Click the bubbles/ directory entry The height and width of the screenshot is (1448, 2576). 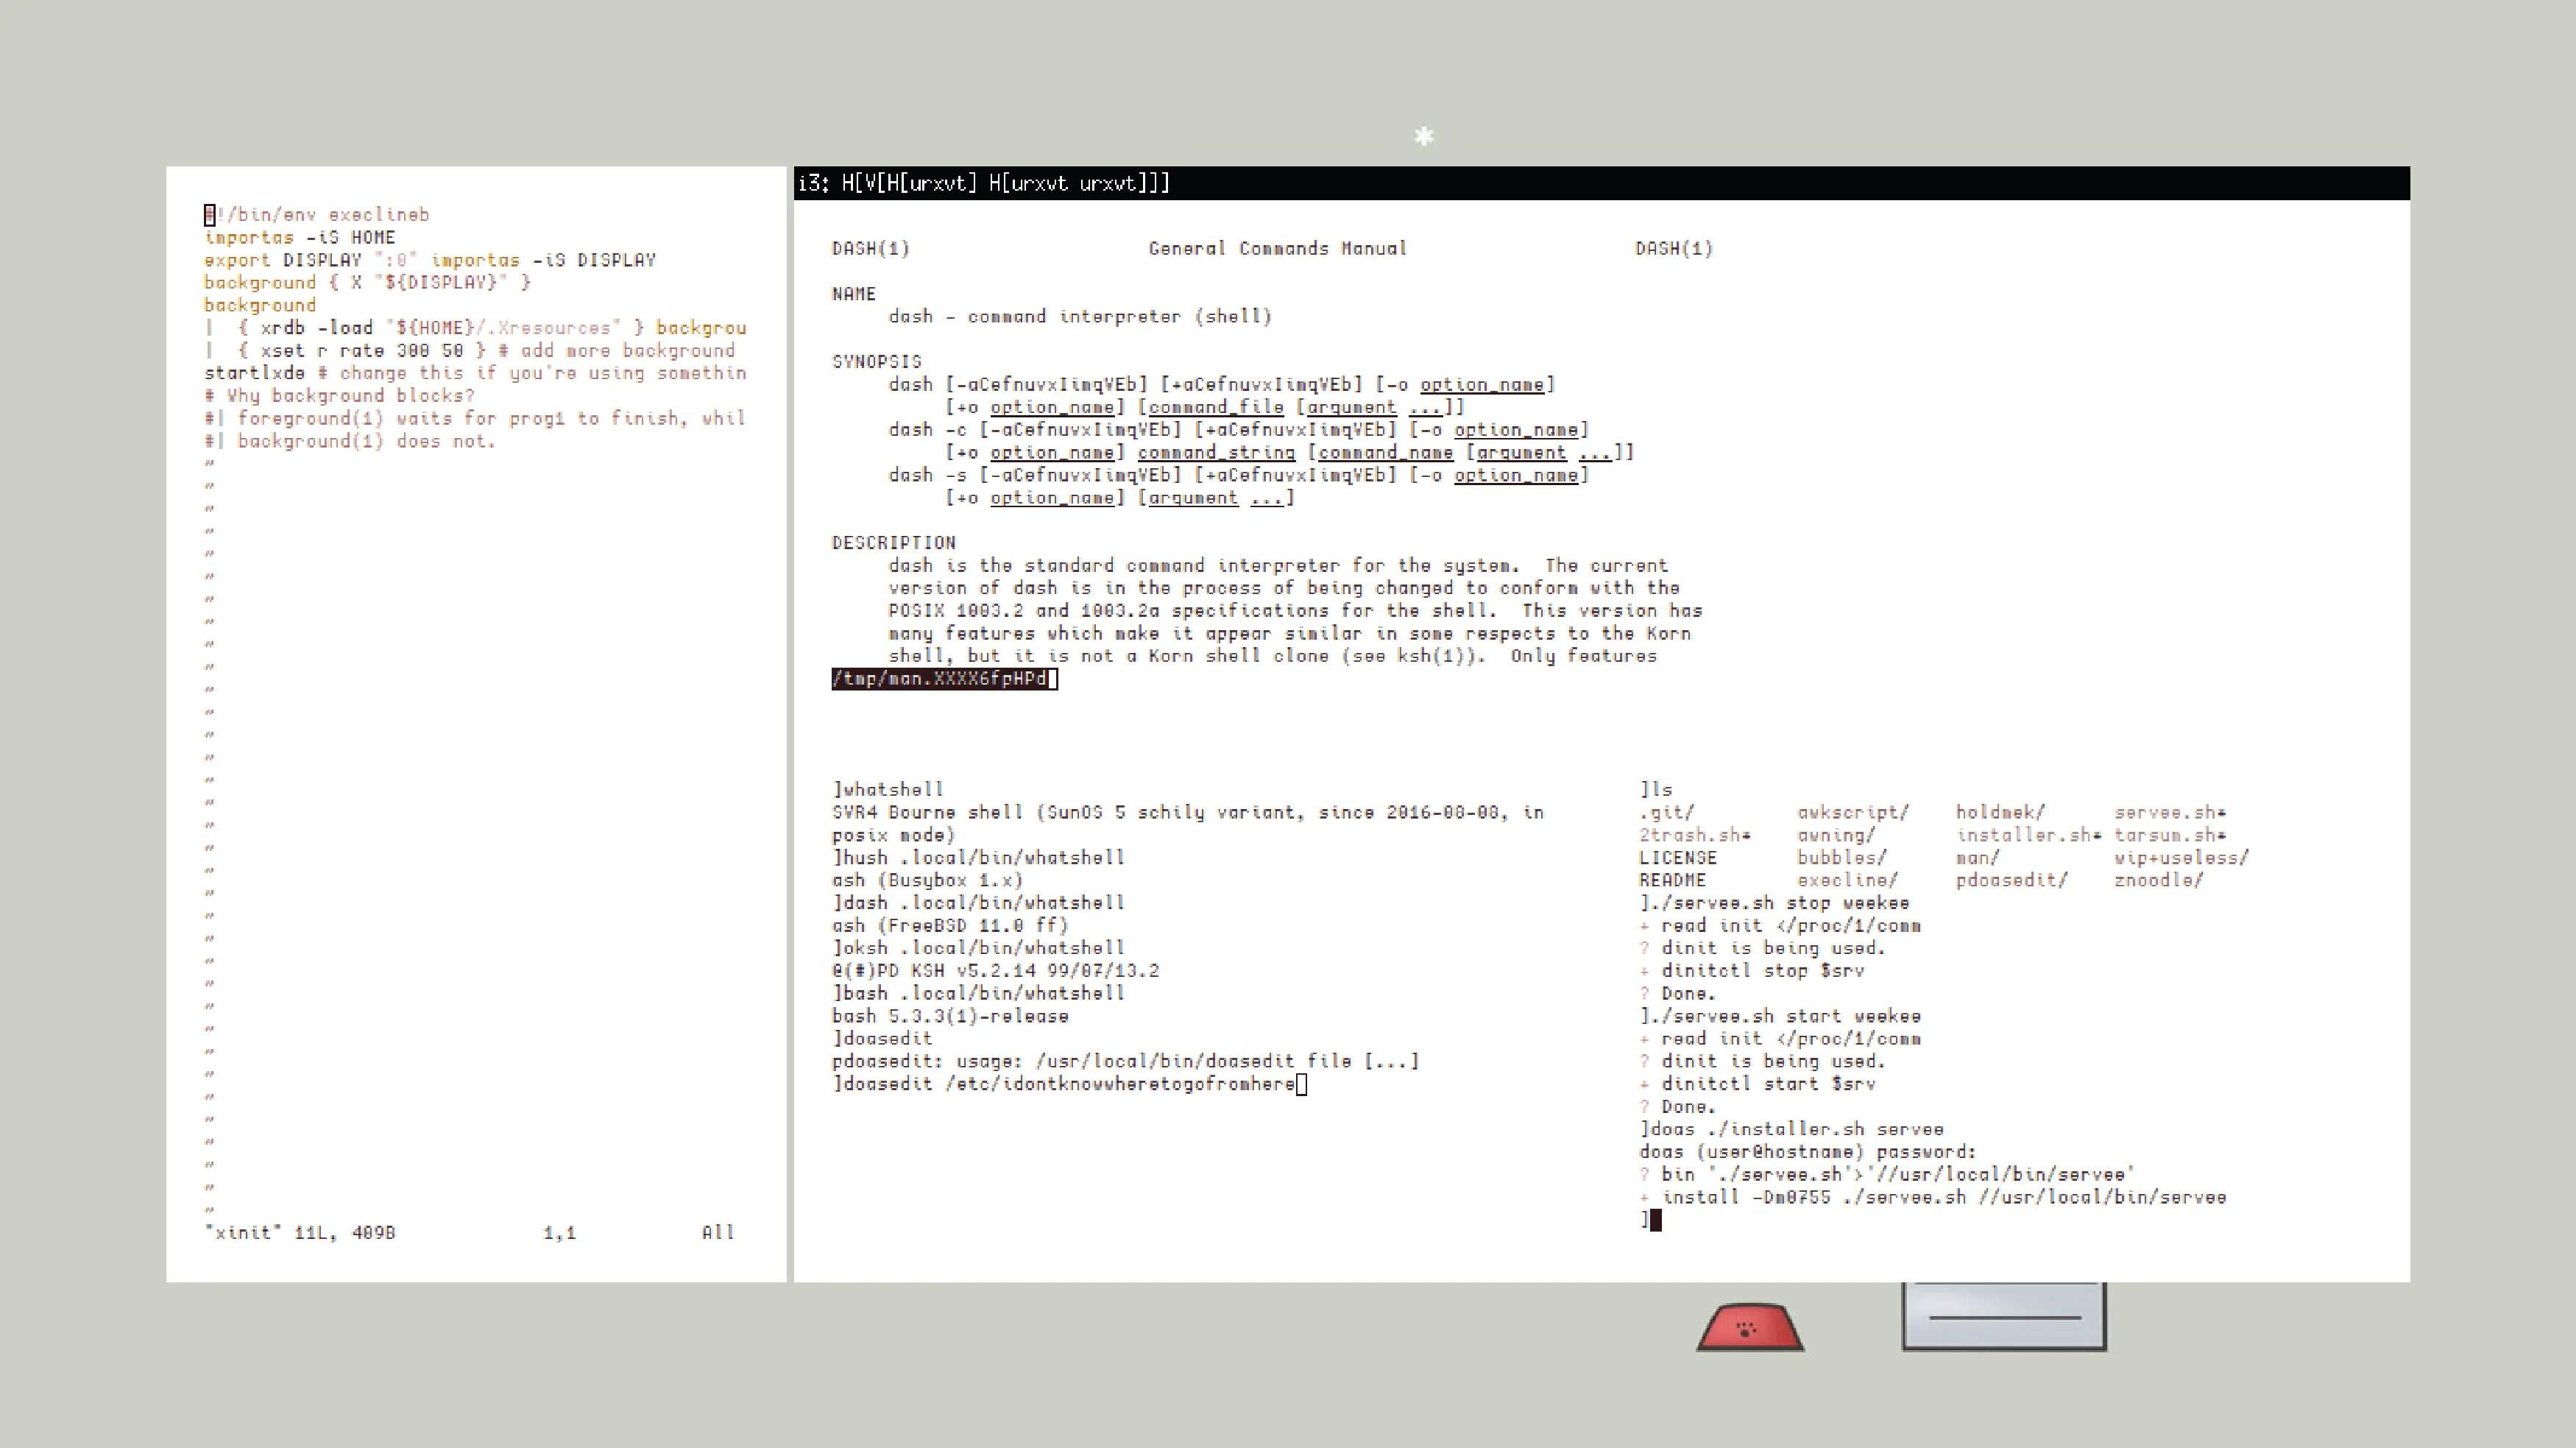1841,858
